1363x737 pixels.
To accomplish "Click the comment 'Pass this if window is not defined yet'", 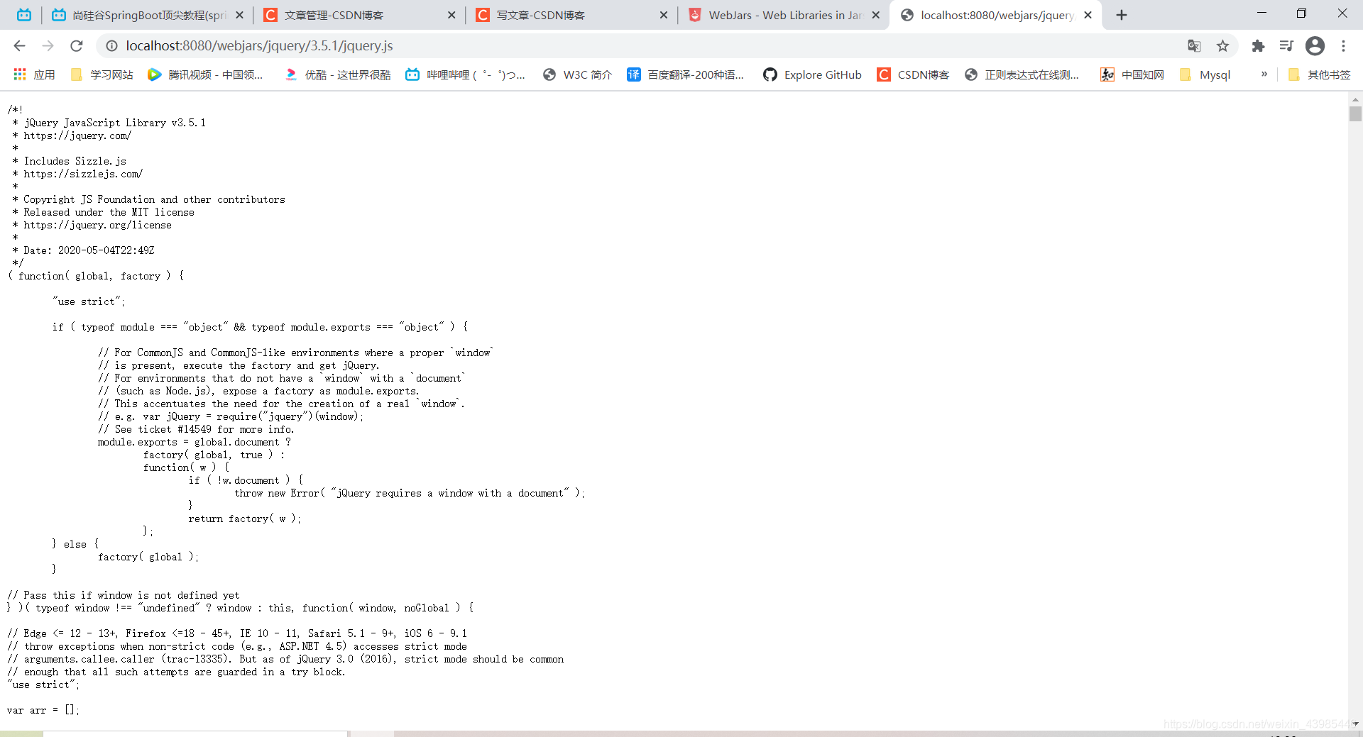I will coord(124,595).
